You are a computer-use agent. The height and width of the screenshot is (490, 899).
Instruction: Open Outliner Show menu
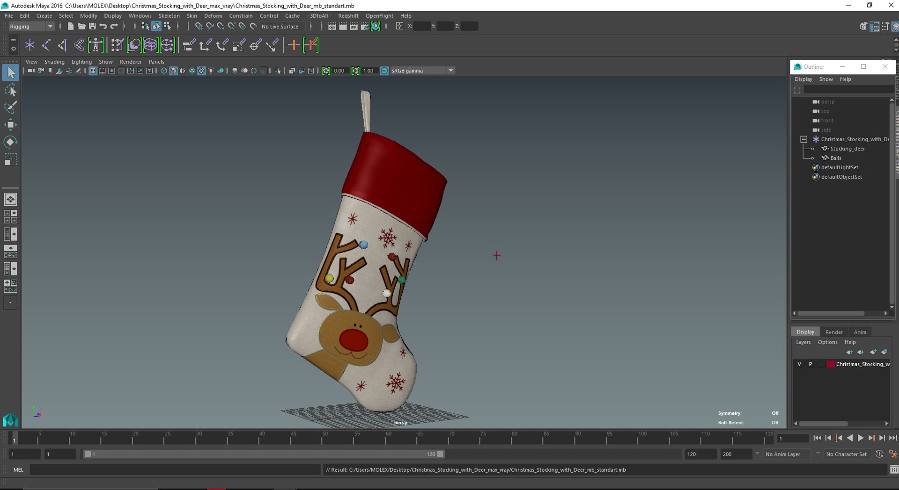(826, 79)
